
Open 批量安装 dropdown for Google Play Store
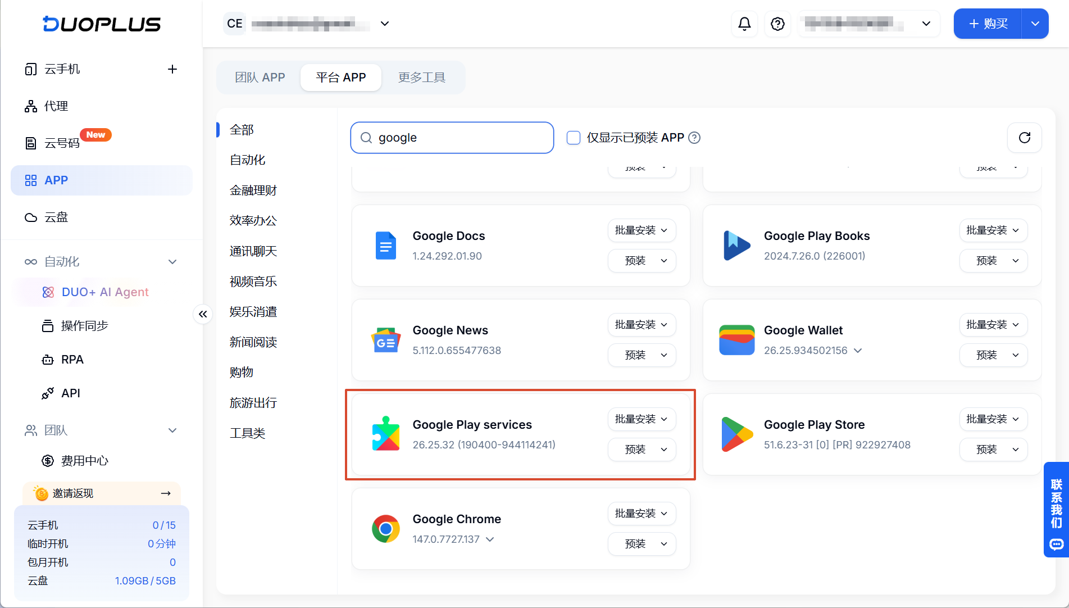click(x=993, y=419)
